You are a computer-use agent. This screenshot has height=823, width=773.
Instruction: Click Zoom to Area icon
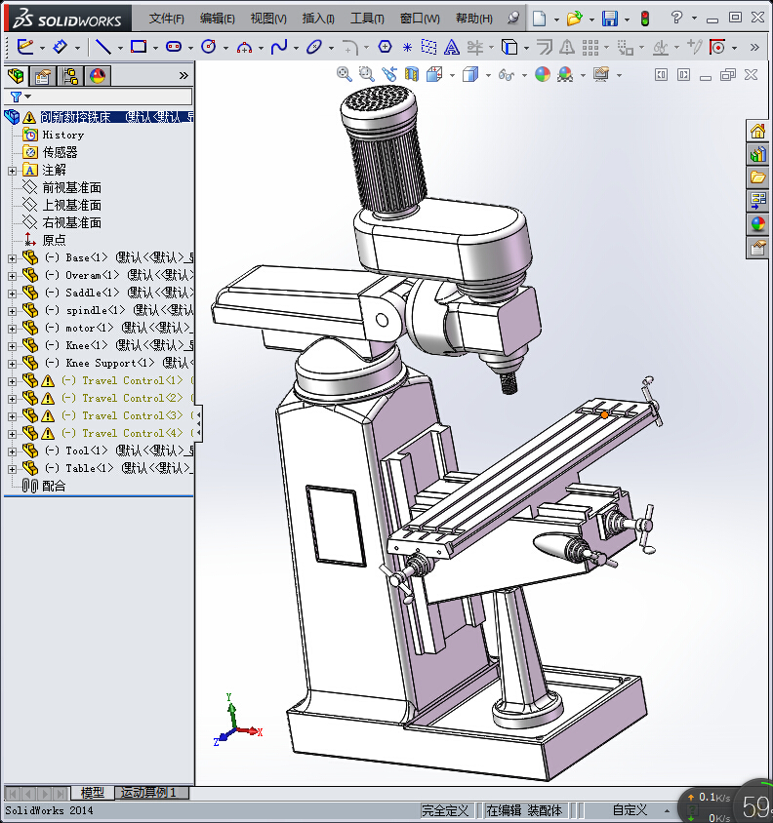coord(366,74)
